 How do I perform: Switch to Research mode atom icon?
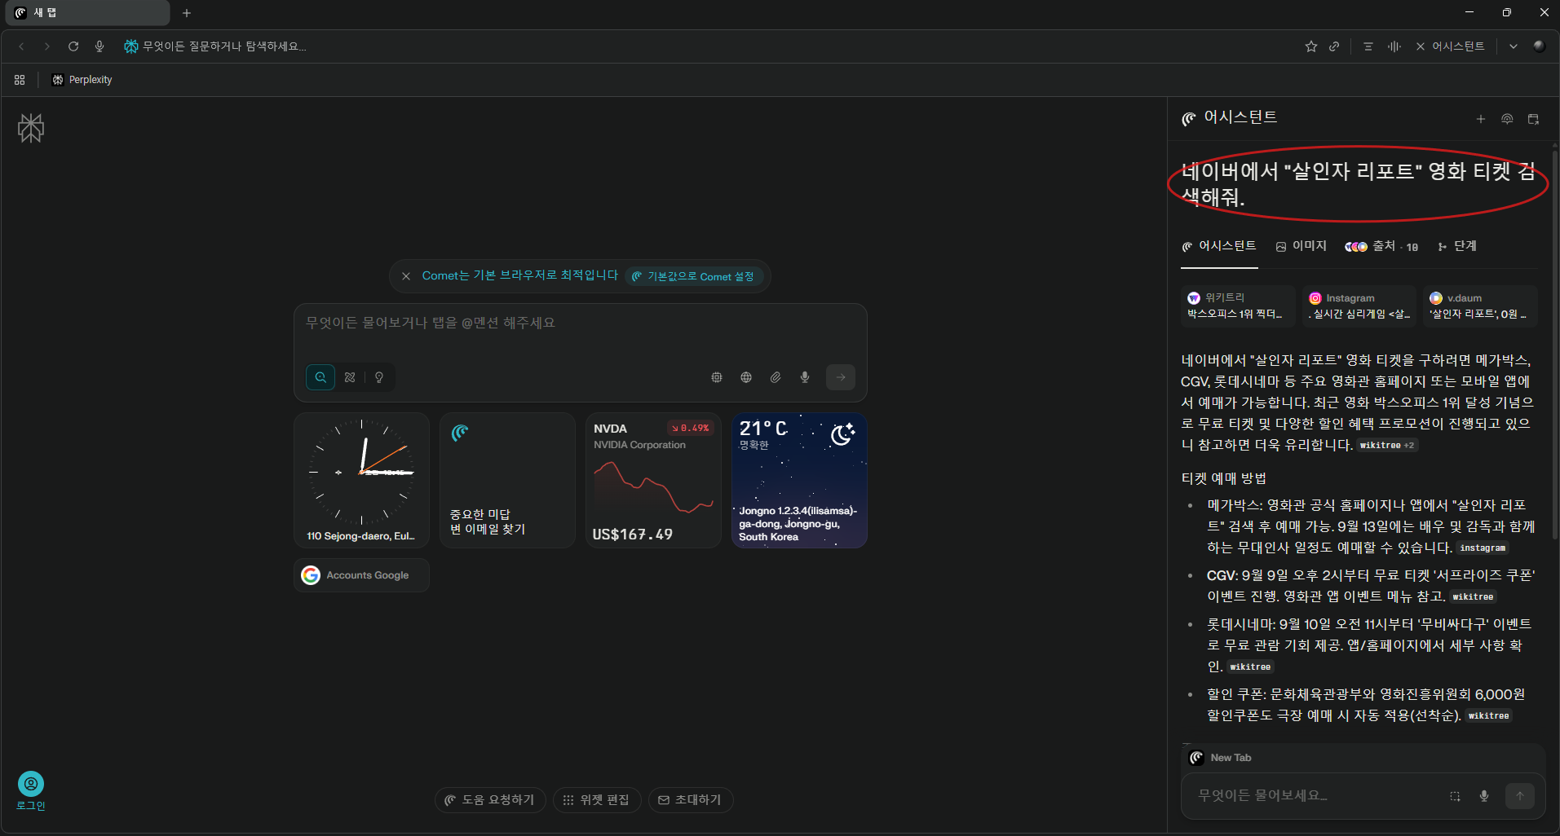click(350, 377)
